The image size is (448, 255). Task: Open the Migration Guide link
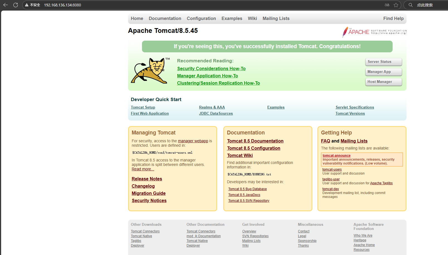(x=149, y=193)
